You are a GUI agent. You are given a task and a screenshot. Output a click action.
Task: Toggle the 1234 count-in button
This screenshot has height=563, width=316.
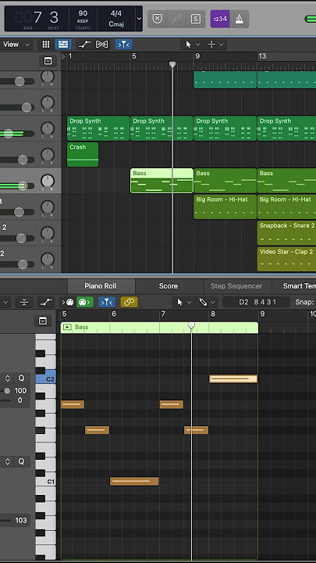[x=219, y=19]
